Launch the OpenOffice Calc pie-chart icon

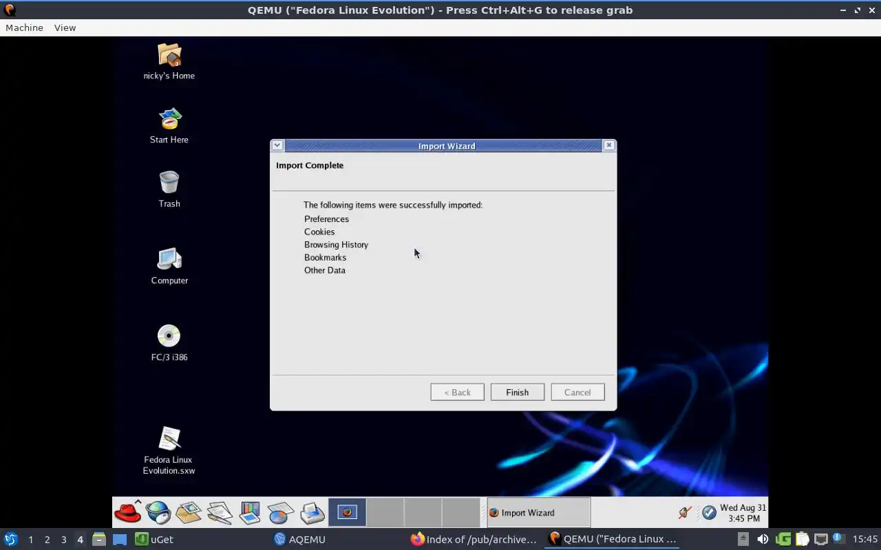pyautogui.click(x=281, y=512)
